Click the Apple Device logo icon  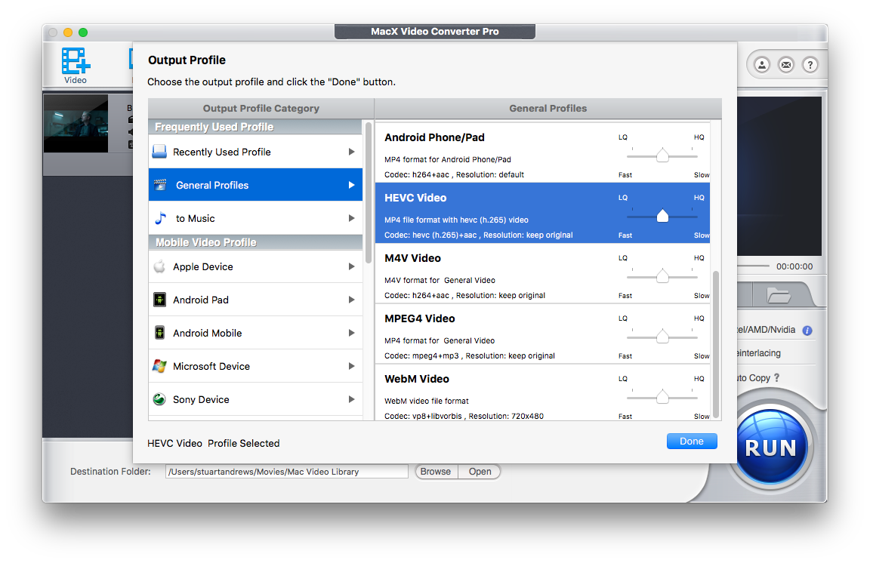tap(159, 266)
